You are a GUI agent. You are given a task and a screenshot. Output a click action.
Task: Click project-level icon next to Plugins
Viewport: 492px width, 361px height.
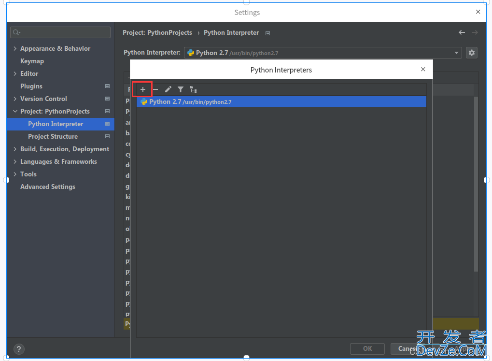coord(107,86)
